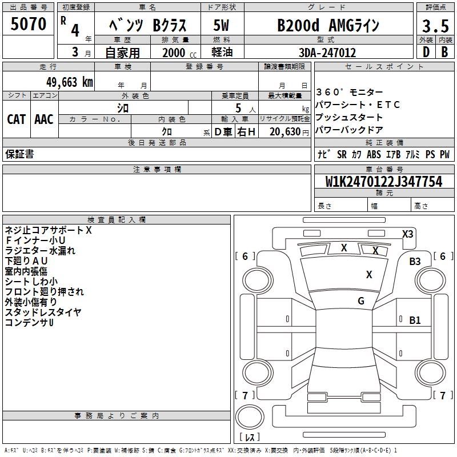This screenshot has height=457, width=457.
Task: Click inspector note ラジエター水漏れ
Action: tap(40, 251)
